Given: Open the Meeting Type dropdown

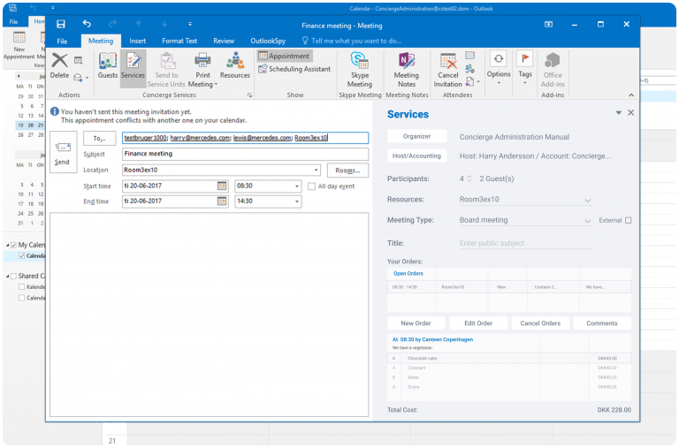Looking at the screenshot, I should point(588,221).
